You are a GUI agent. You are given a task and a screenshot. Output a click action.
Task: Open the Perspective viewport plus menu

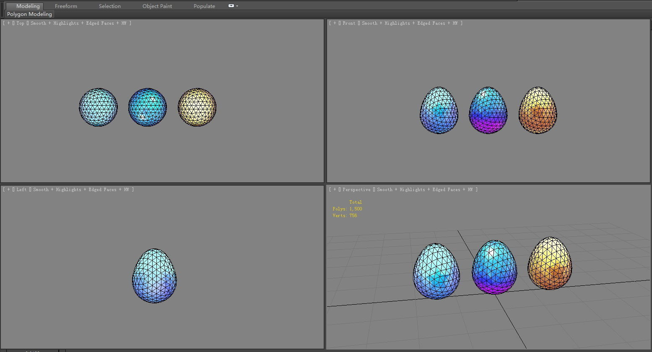coord(335,190)
